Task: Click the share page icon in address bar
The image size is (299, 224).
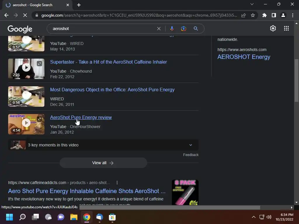Action: tap(244, 15)
